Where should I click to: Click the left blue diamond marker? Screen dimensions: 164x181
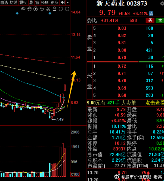click(x=17, y=13)
